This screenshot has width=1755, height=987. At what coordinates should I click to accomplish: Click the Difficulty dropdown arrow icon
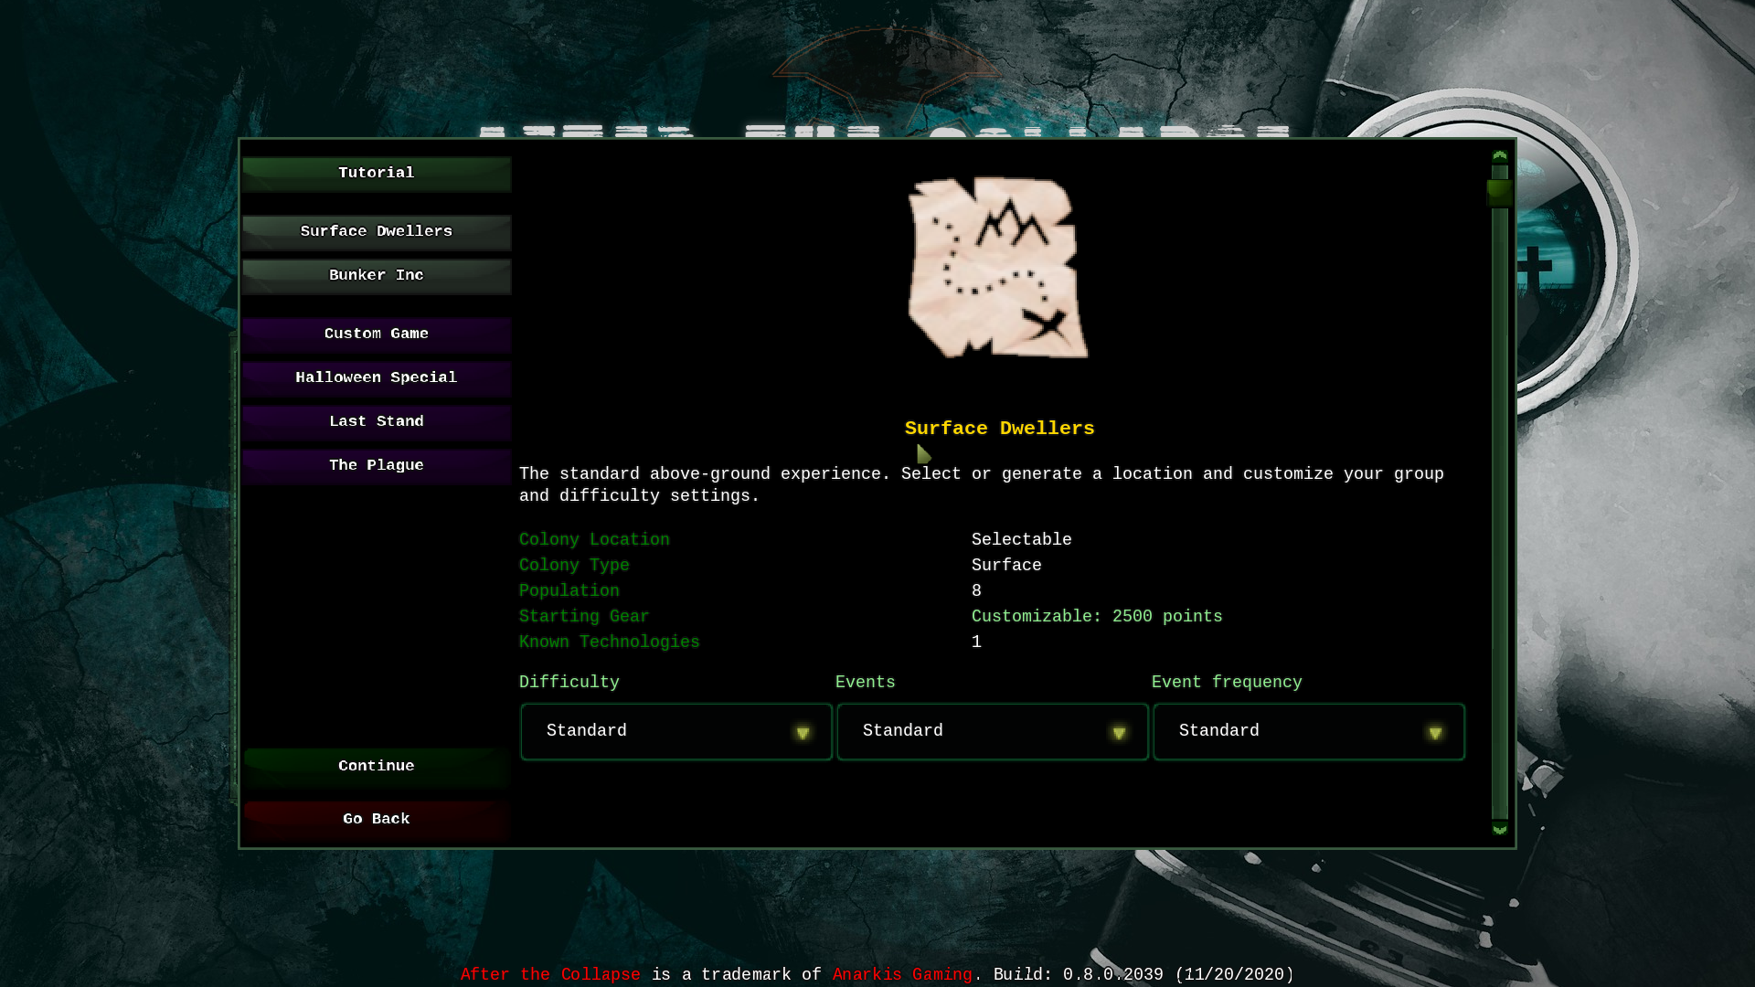click(x=803, y=733)
